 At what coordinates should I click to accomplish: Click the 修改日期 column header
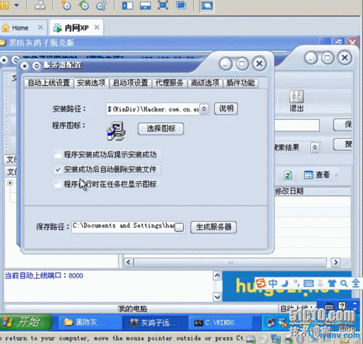(289, 191)
